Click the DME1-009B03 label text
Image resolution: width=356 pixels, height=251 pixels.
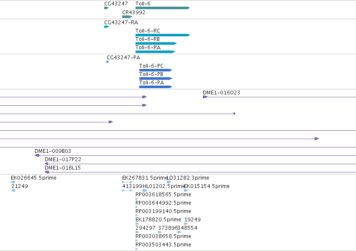pos(53,151)
